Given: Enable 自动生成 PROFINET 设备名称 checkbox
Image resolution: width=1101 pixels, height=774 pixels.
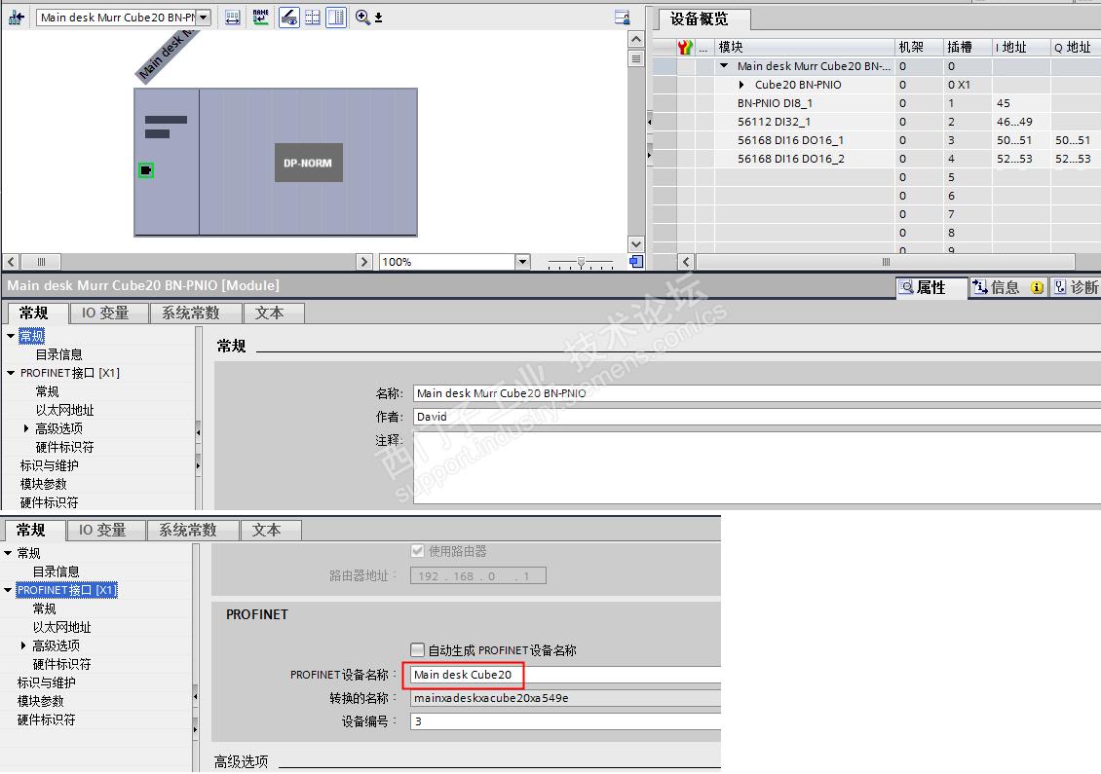Looking at the screenshot, I should coord(417,649).
